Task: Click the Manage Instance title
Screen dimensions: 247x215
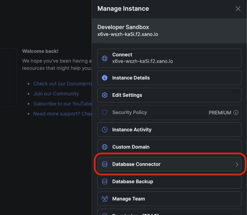Action: 123,9
